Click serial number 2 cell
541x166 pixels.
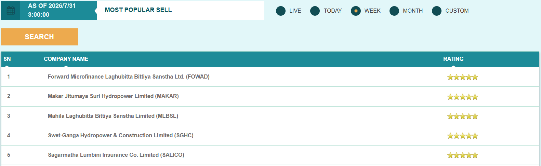click(x=9, y=96)
